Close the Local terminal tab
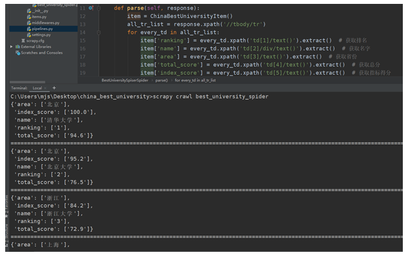Viewport: 408px width, 257px height. click(45, 88)
